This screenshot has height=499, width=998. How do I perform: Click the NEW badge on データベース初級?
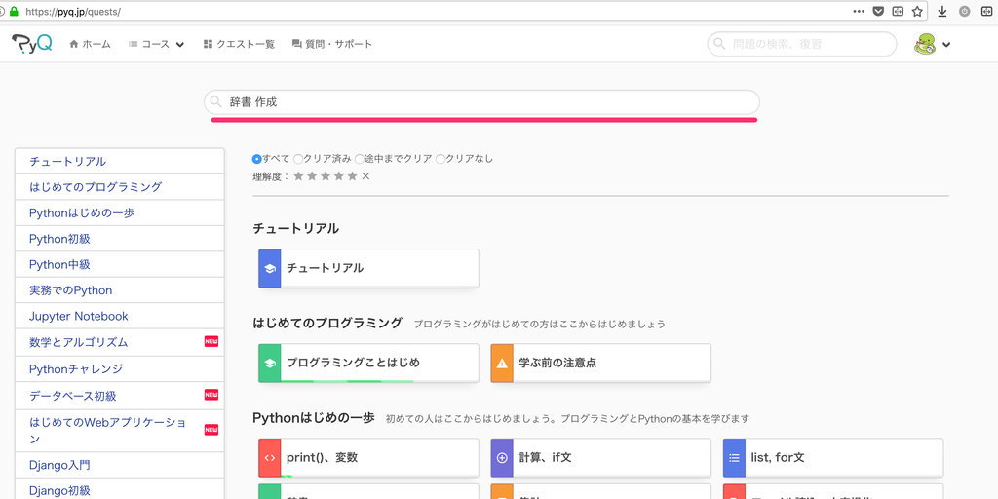pyautogui.click(x=211, y=395)
